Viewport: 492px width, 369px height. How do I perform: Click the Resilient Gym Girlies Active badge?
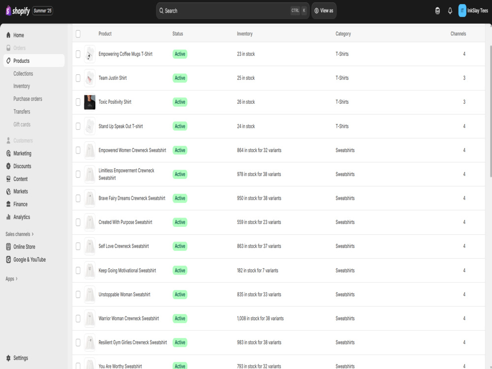[180, 342]
